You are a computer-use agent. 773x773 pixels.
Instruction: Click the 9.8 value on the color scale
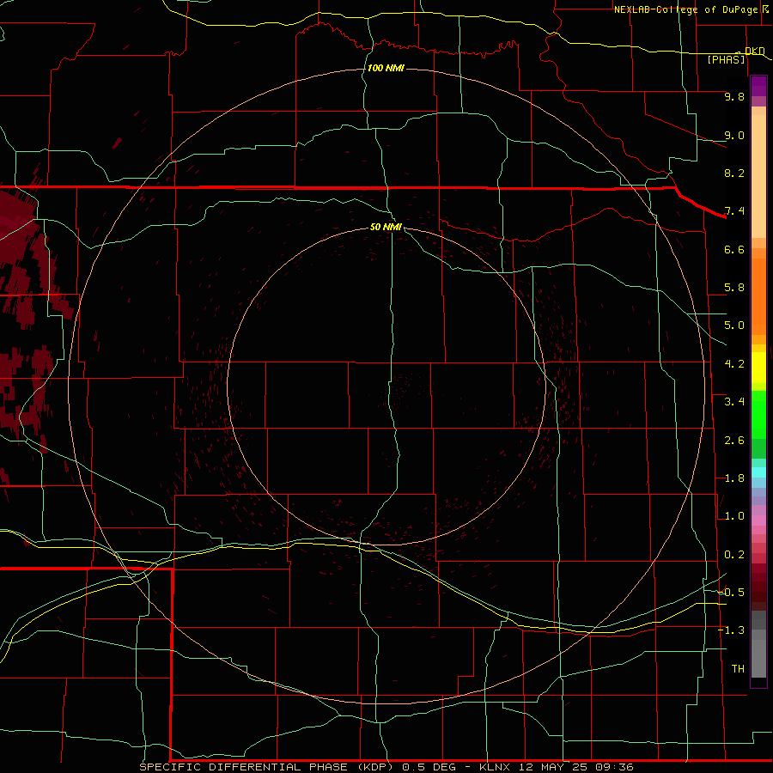734,96
